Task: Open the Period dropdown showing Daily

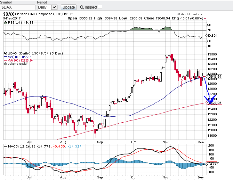Action: point(47,7)
